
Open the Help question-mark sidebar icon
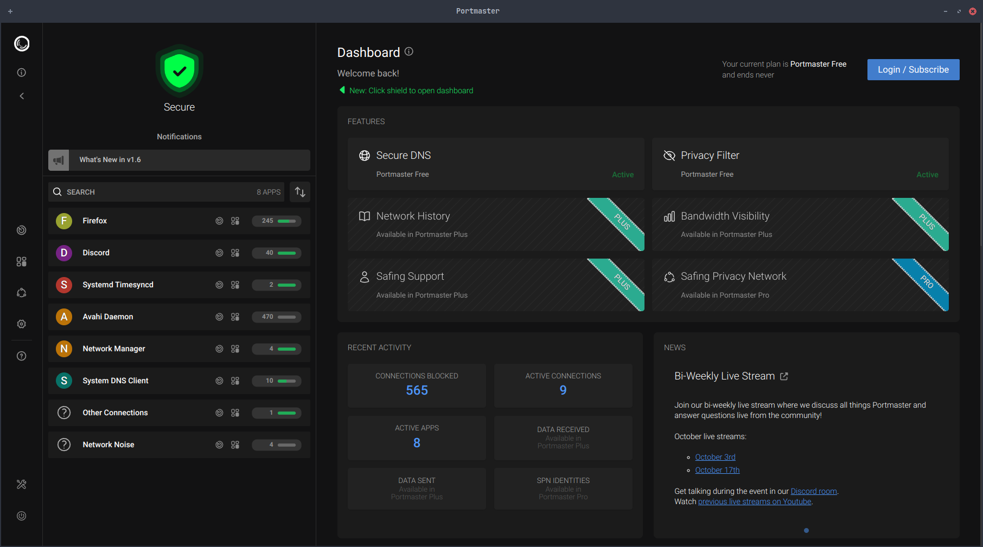pyautogui.click(x=22, y=356)
